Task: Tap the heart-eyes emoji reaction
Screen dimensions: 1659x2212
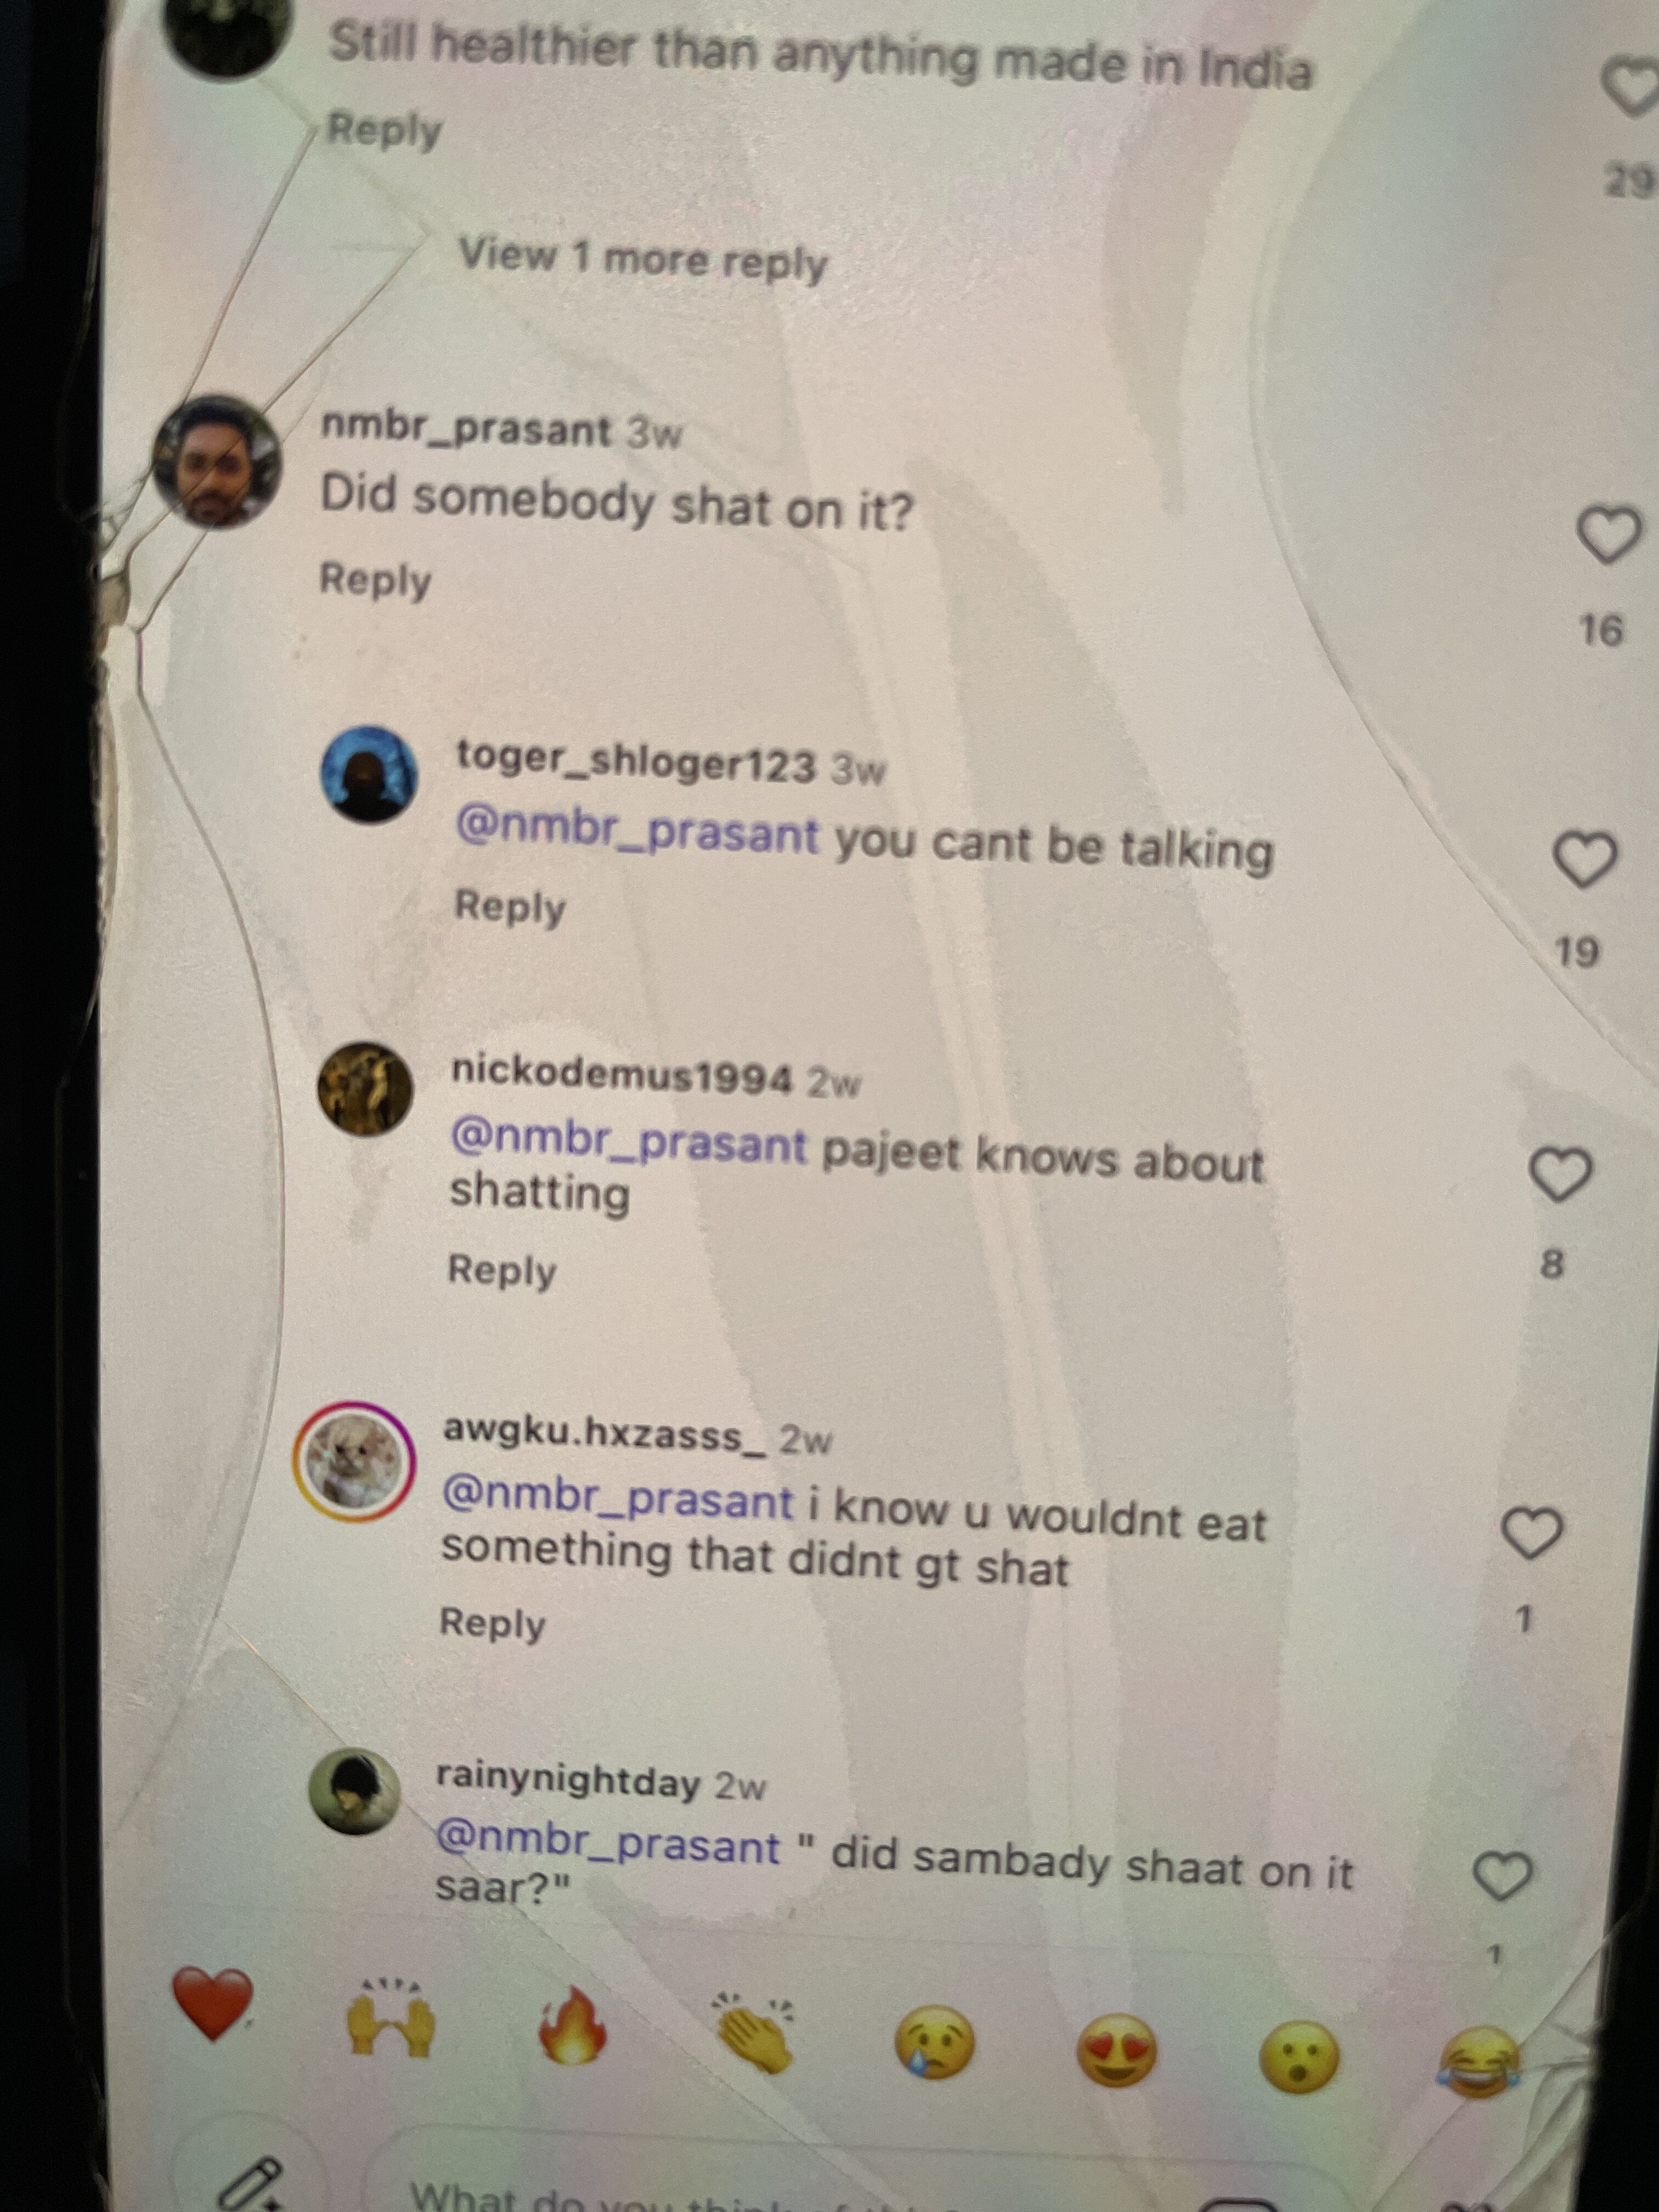Action: [x=1116, y=2050]
